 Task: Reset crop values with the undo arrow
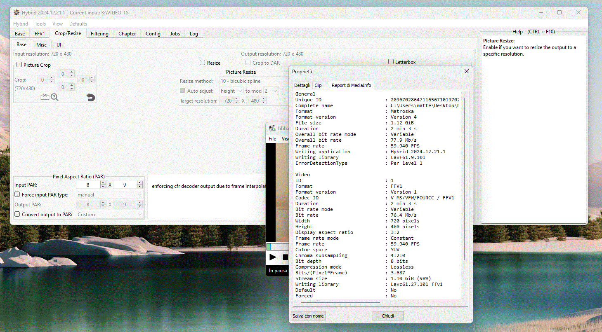click(x=91, y=97)
